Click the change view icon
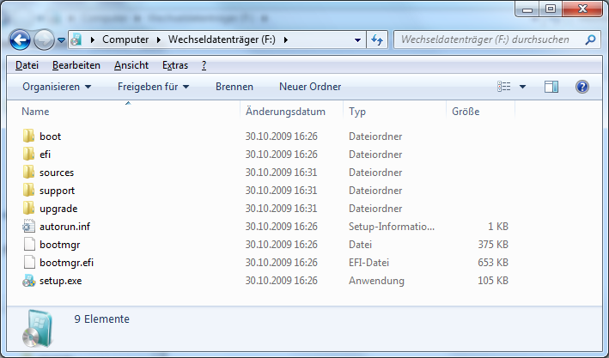Image resolution: width=609 pixels, height=358 pixels. [504, 87]
